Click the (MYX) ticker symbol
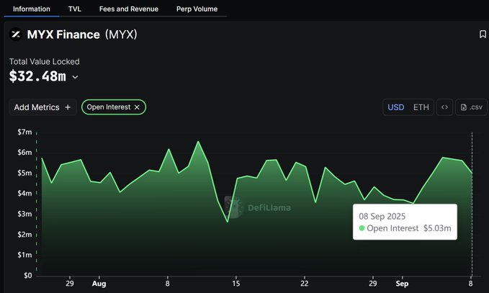The image size is (489, 293). 121,35
